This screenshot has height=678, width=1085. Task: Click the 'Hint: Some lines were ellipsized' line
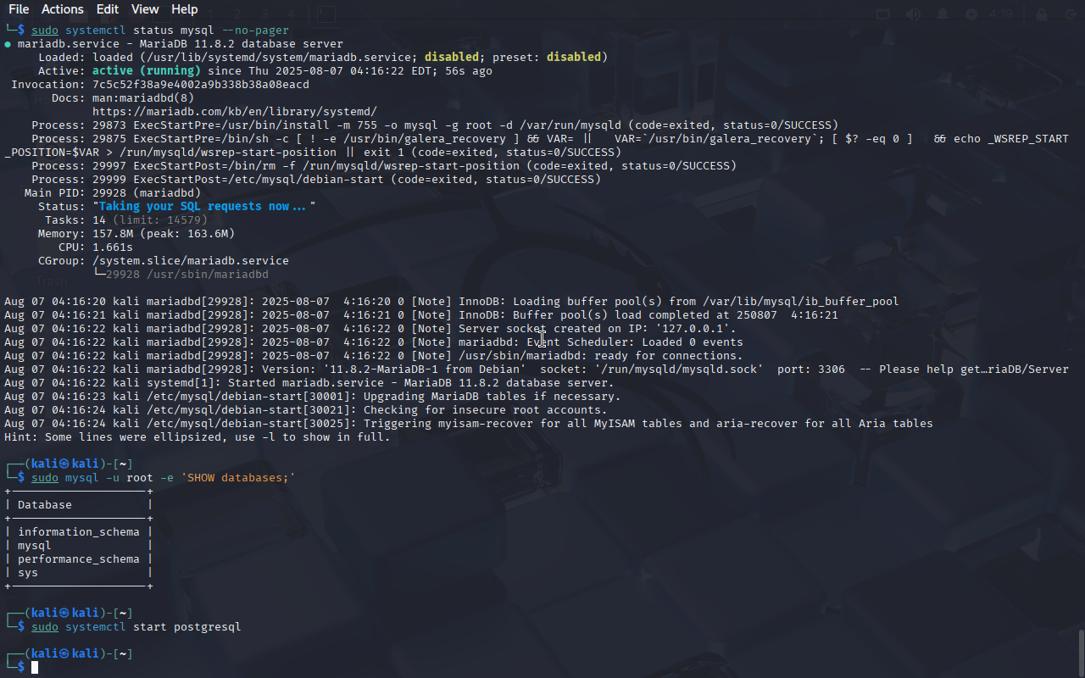[198, 437]
